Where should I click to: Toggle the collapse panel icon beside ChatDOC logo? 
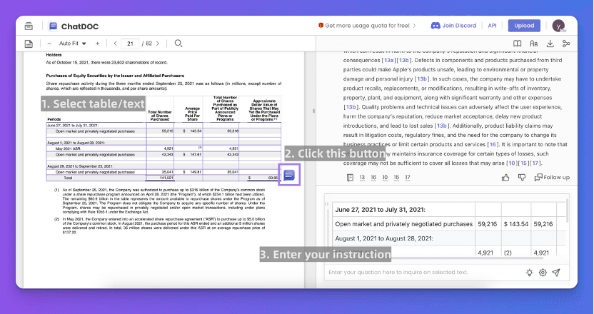[29, 26]
